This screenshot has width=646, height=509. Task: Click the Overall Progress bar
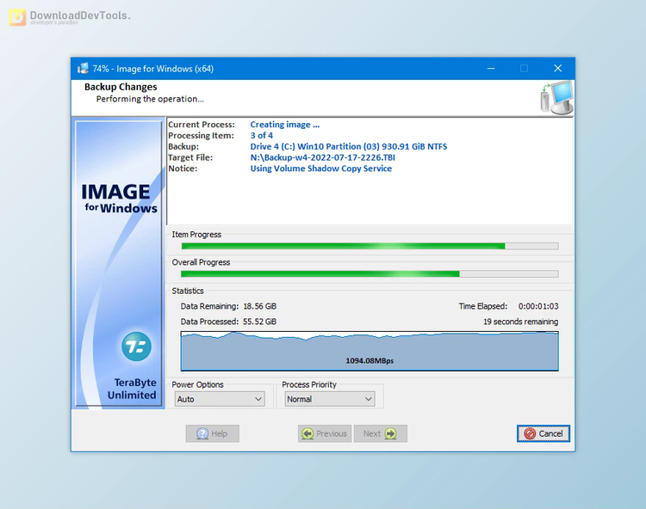click(370, 273)
